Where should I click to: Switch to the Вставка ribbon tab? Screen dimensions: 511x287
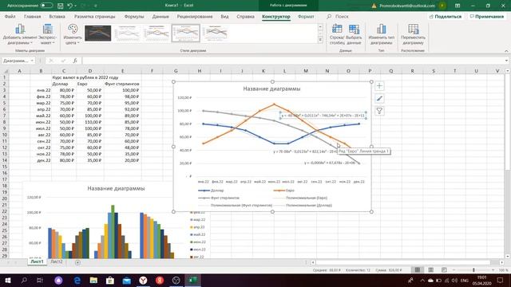57,16
